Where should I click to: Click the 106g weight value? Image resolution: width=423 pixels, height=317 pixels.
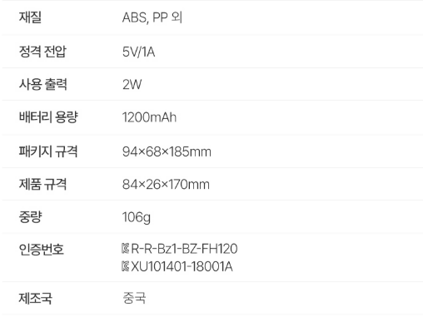(137, 217)
